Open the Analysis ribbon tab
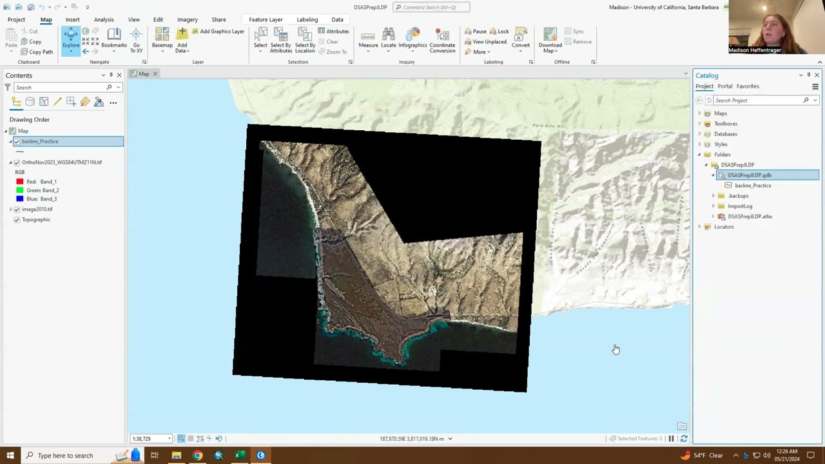This screenshot has height=464, width=825. click(104, 19)
